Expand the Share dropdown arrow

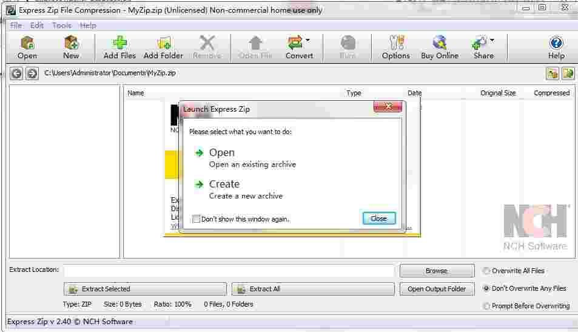pos(492,40)
